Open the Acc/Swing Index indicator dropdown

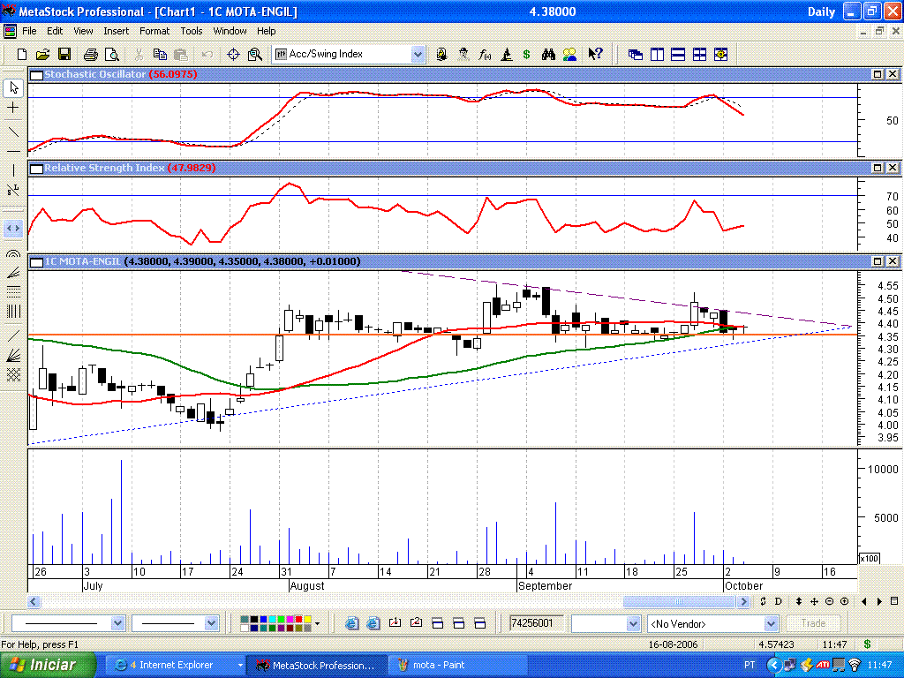(x=417, y=54)
